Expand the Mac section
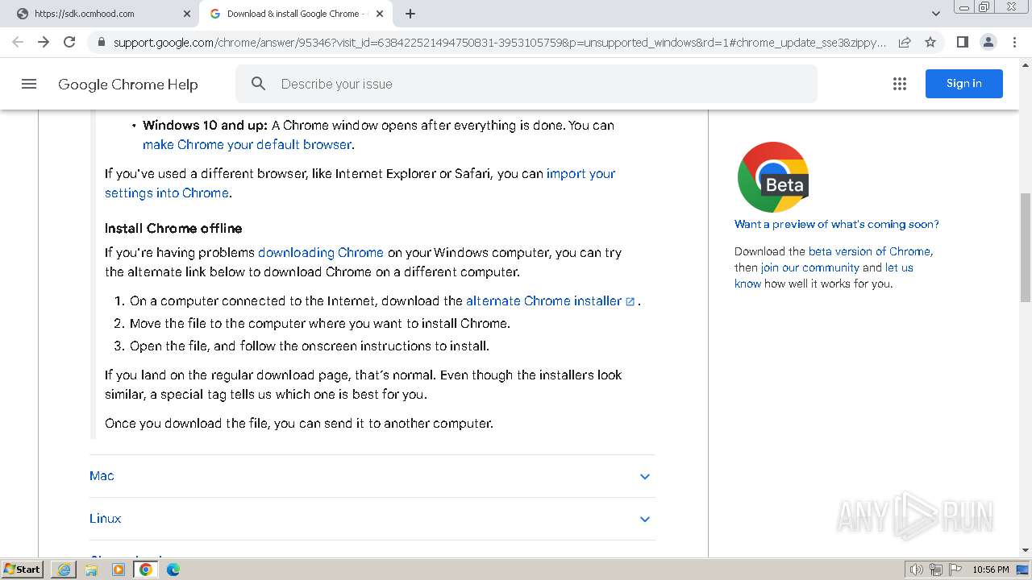This screenshot has height=580, width=1032. point(372,476)
